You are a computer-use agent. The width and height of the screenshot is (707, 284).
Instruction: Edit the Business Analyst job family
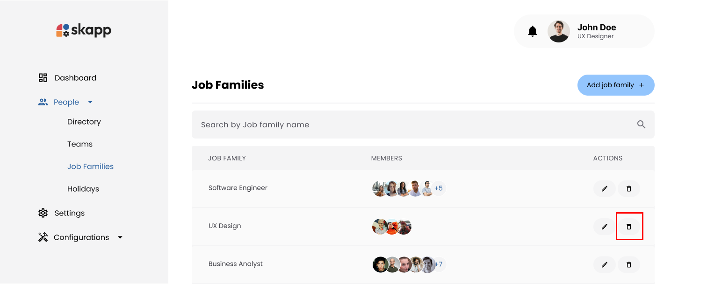604,264
